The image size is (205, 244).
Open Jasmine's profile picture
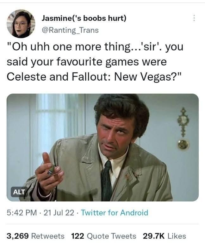click(x=21, y=24)
